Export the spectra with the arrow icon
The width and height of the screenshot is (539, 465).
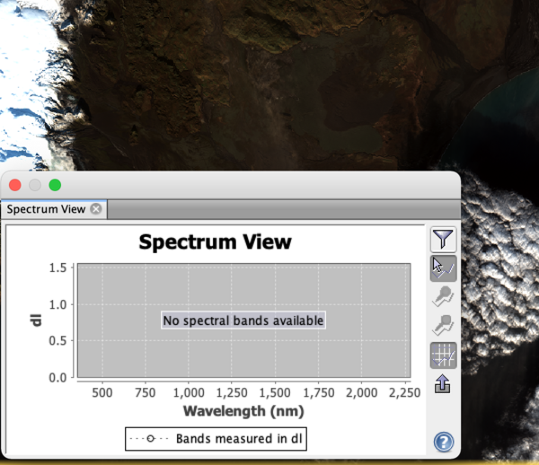pyautogui.click(x=444, y=384)
